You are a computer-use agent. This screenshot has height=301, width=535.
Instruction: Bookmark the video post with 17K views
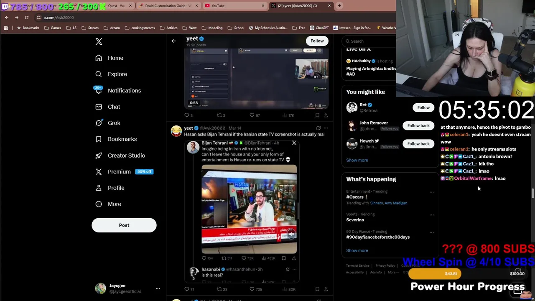317,115
